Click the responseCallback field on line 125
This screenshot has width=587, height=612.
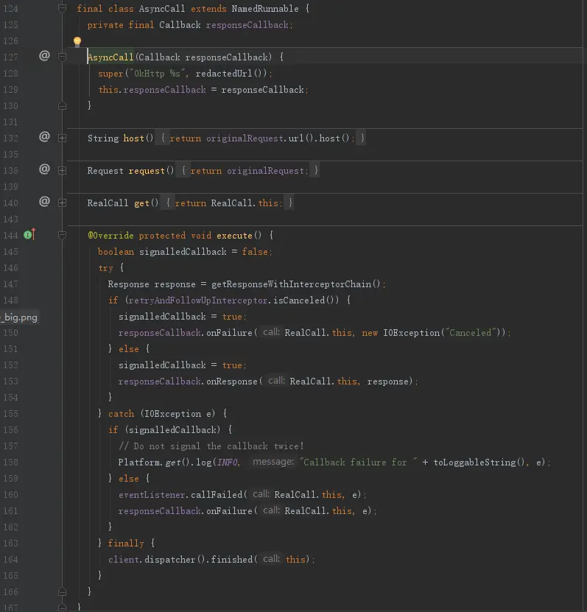pos(247,25)
